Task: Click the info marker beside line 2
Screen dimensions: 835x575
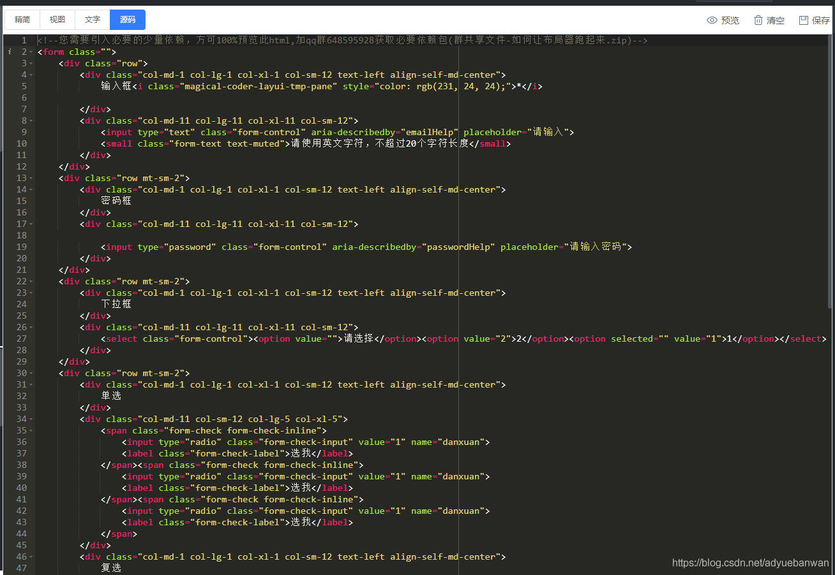Action: coord(10,52)
